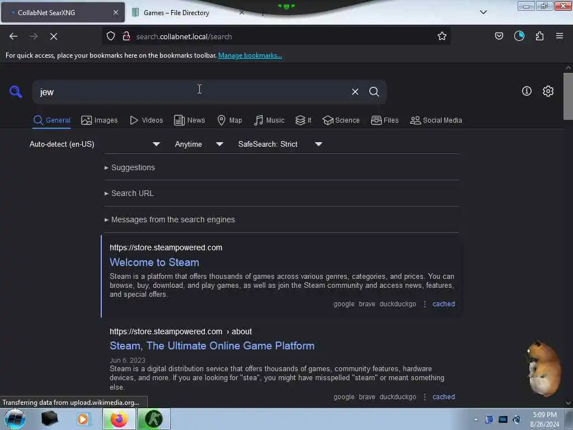Bookmark this page with the star icon
The width and height of the screenshot is (573, 430).
point(442,36)
